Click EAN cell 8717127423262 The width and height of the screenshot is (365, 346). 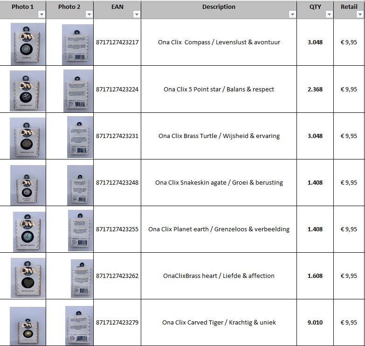(x=117, y=276)
